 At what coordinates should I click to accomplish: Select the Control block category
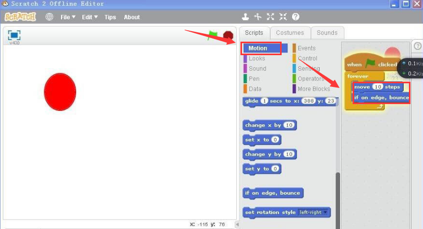tap(305, 58)
